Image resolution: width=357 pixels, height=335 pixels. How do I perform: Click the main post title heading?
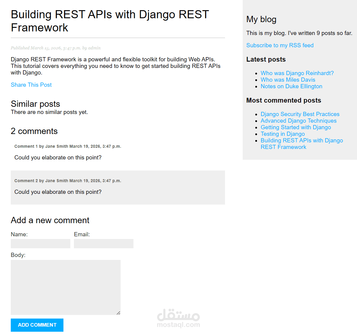pyautogui.click(x=110, y=21)
